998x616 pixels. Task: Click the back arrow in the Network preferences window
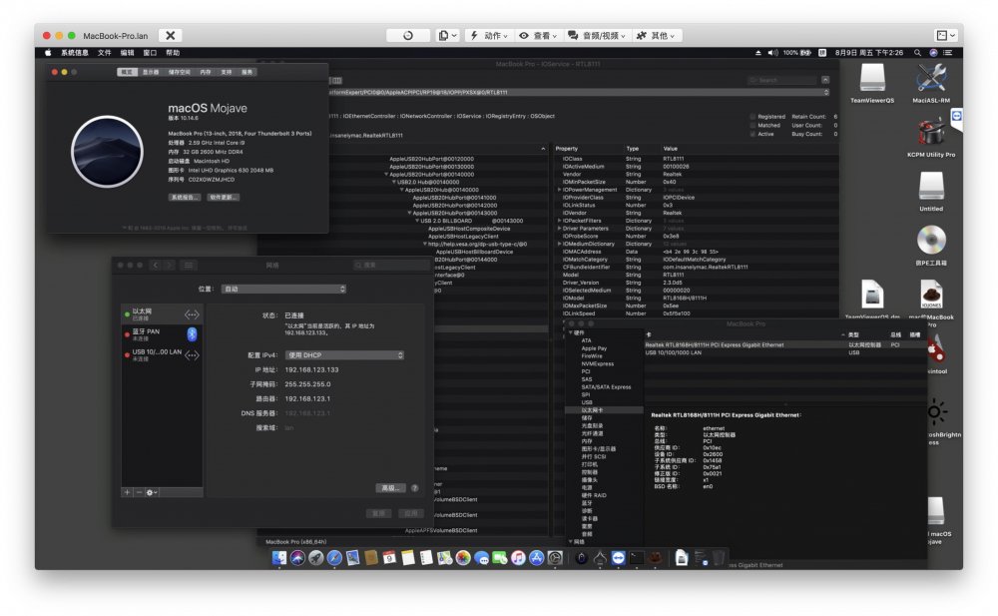(x=156, y=265)
